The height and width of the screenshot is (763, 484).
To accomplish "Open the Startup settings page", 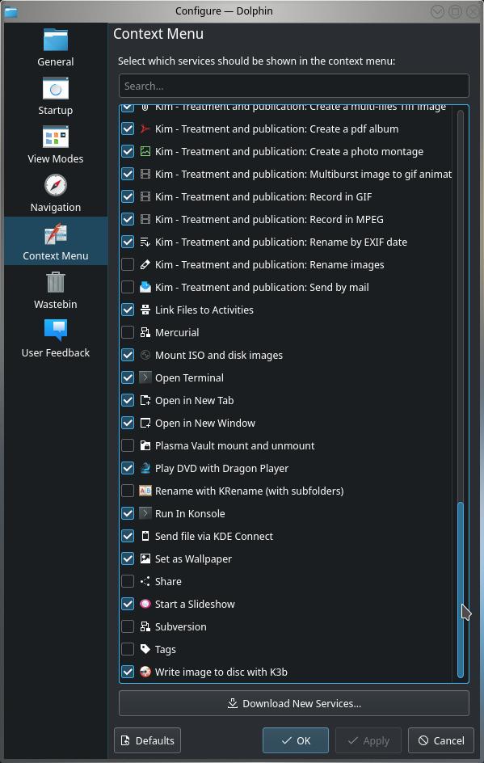I will (56, 96).
